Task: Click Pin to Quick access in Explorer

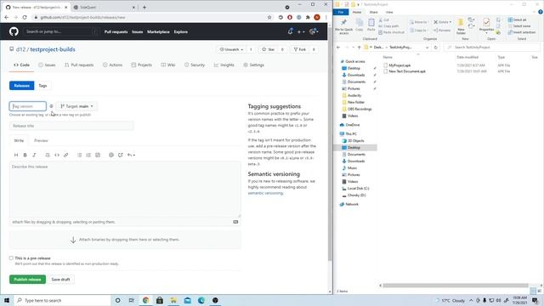Action: (x=343, y=26)
